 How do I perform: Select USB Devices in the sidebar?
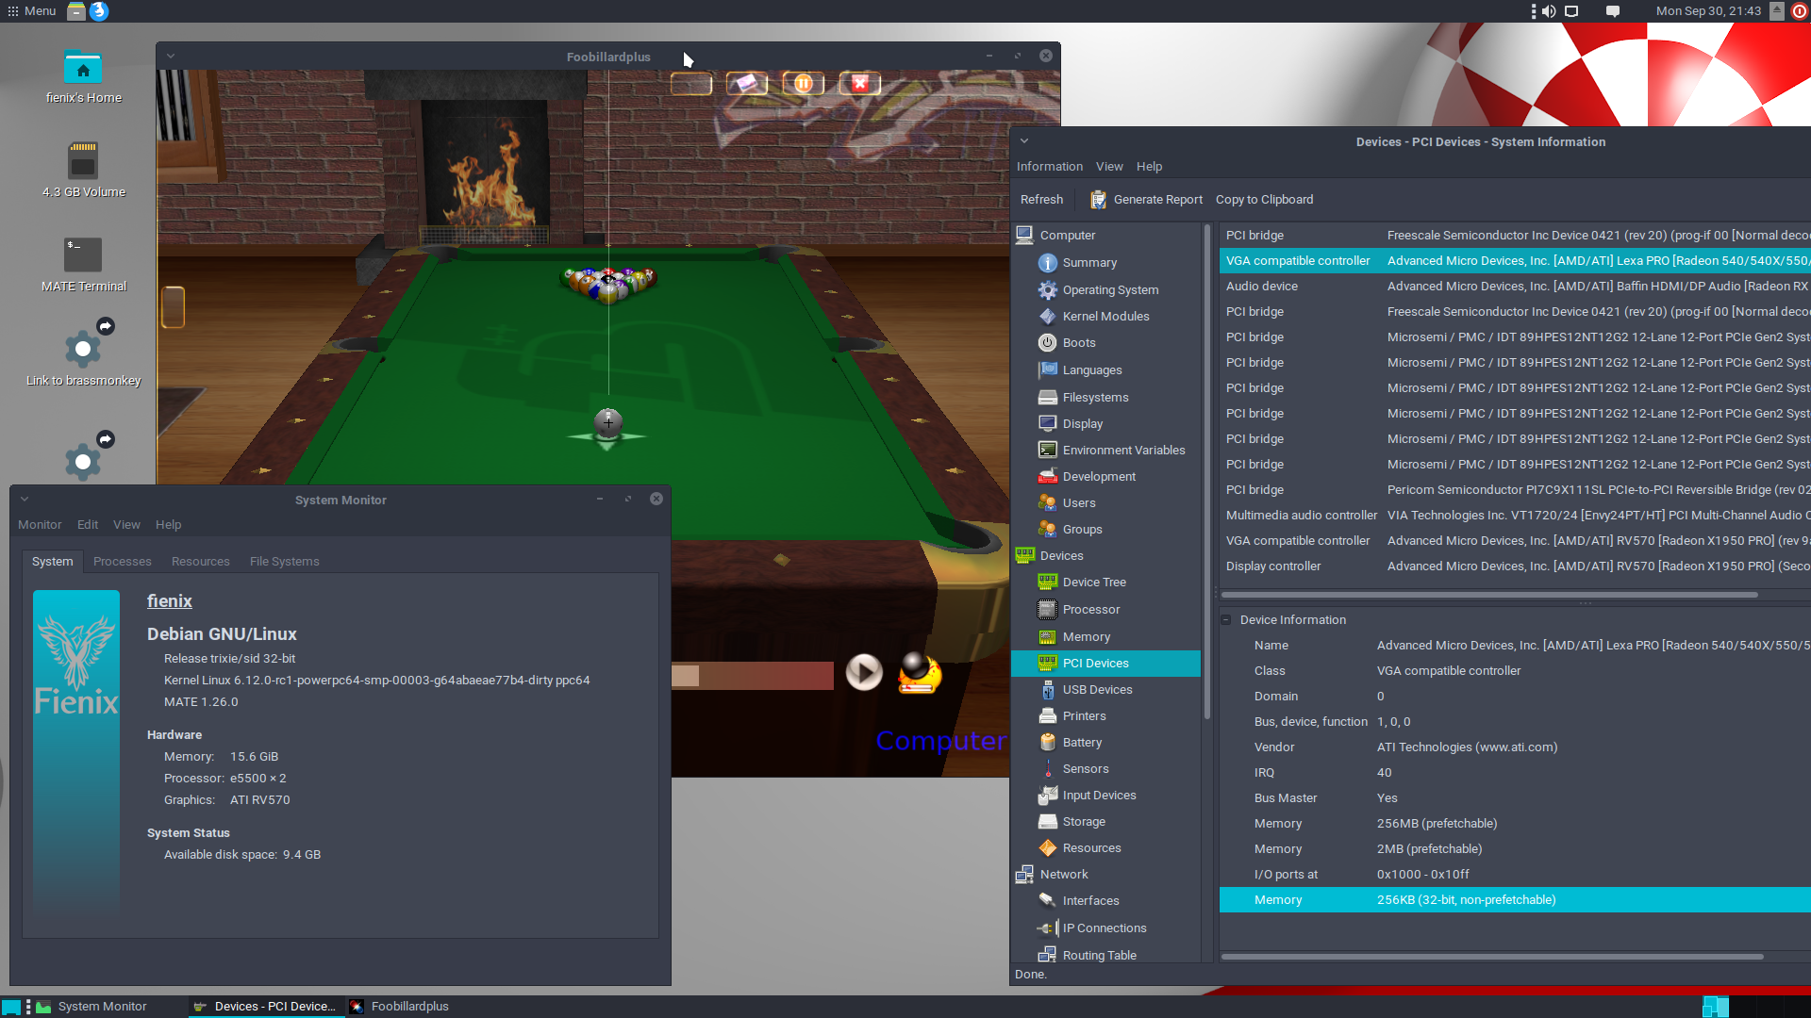pos(1097,690)
